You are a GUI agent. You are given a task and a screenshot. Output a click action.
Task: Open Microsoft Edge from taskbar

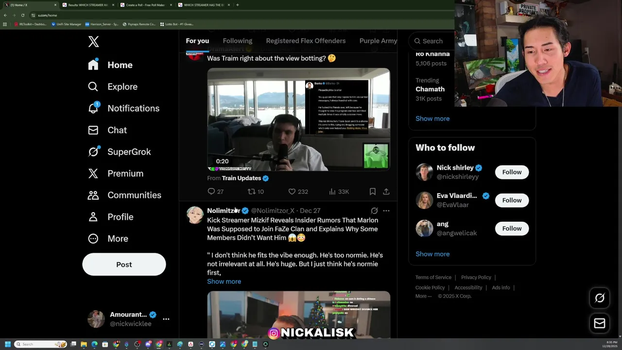point(94,344)
